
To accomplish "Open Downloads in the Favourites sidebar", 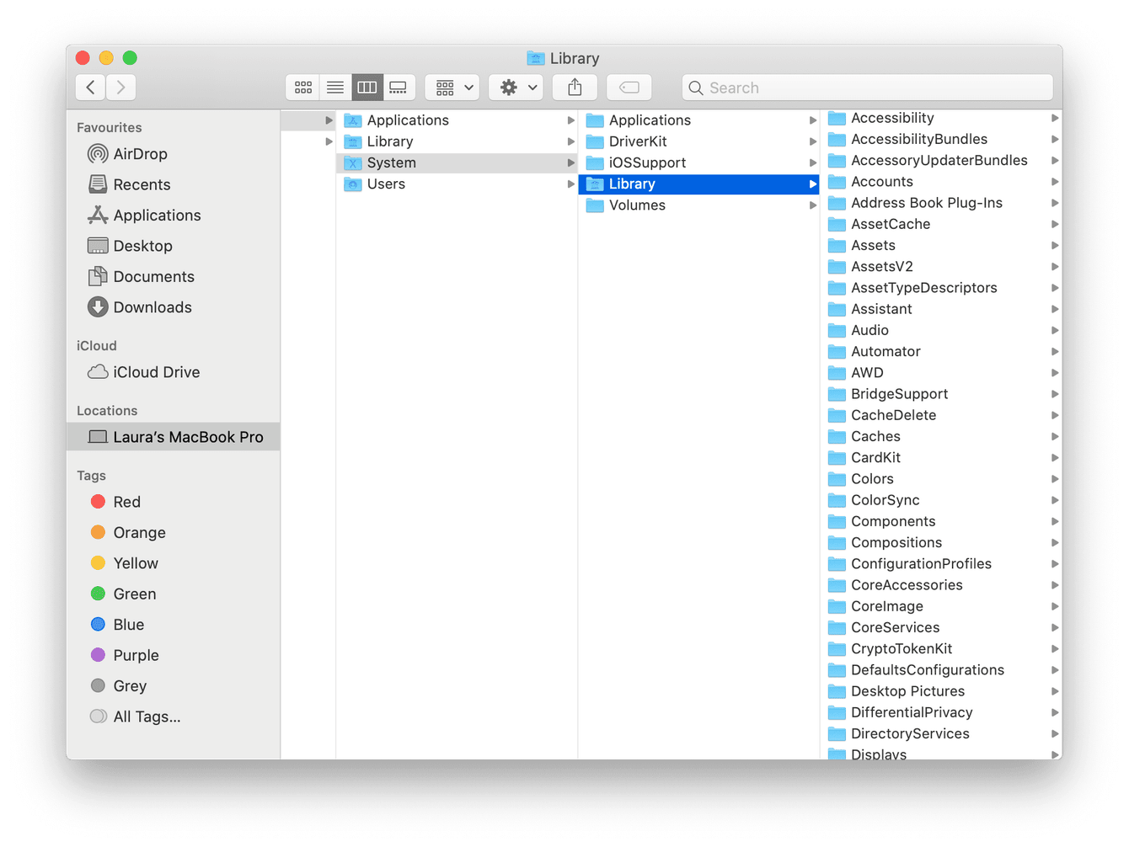I will pyautogui.click(x=152, y=307).
